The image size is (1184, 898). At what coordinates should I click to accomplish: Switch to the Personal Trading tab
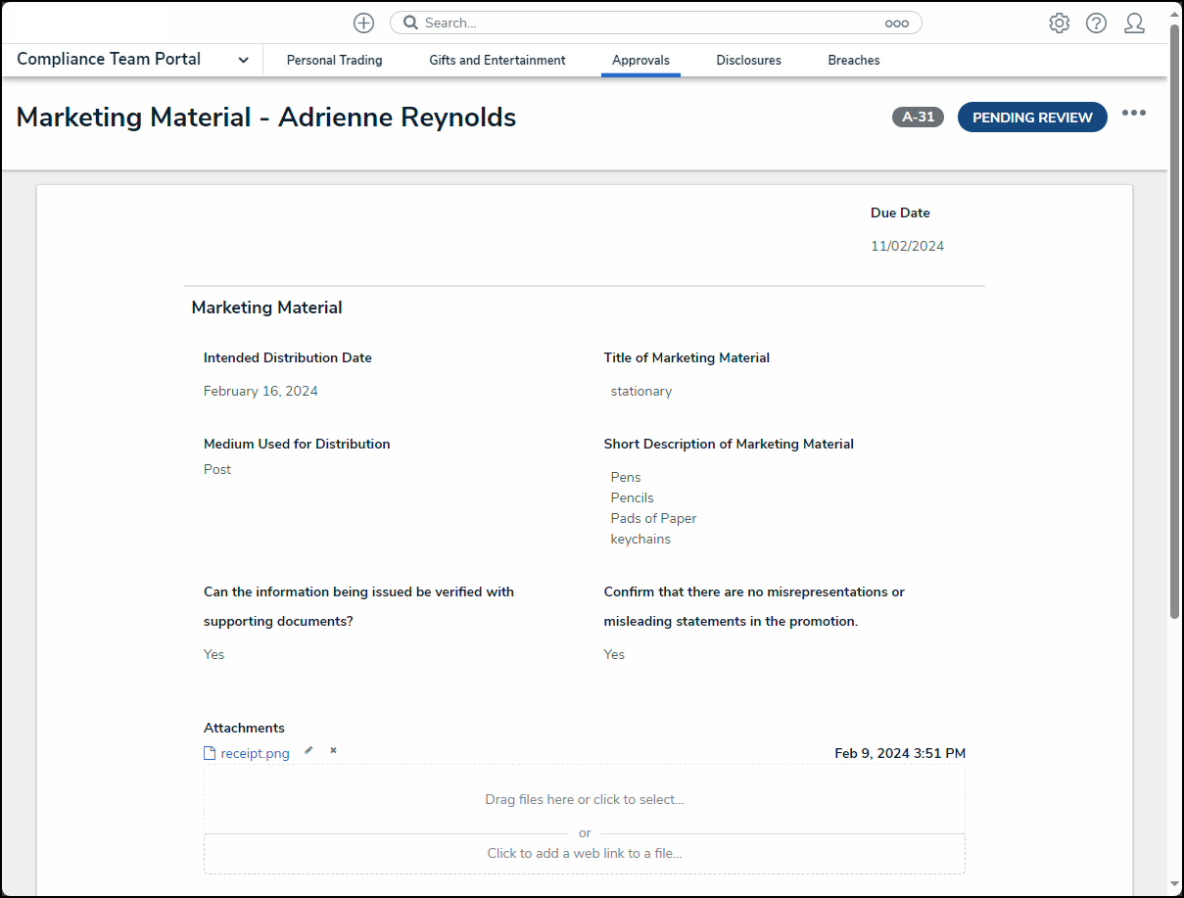[334, 61]
